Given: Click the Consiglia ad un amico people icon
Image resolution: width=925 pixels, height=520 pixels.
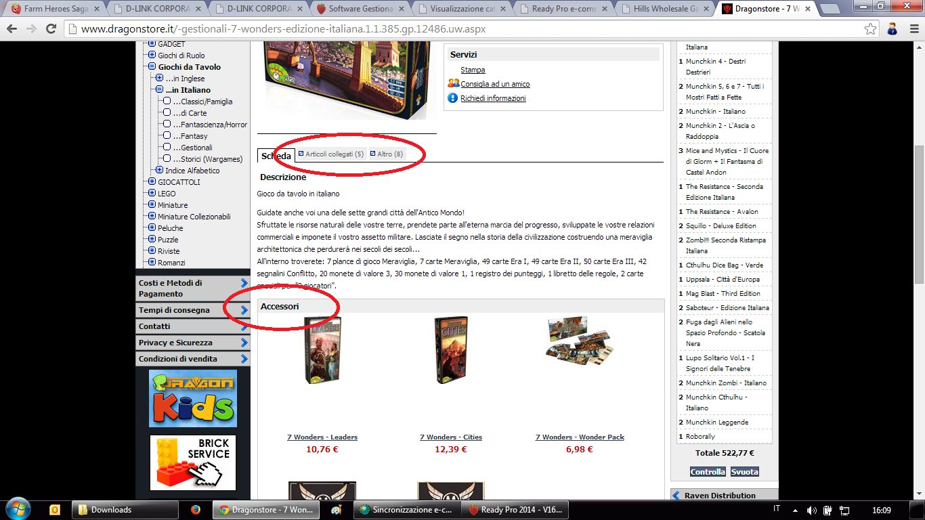Looking at the screenshot, I should click(454, 84).
